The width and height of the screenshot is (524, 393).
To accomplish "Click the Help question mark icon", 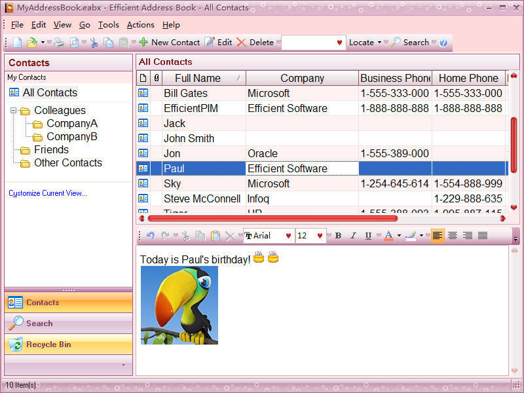I will [443, 43].
